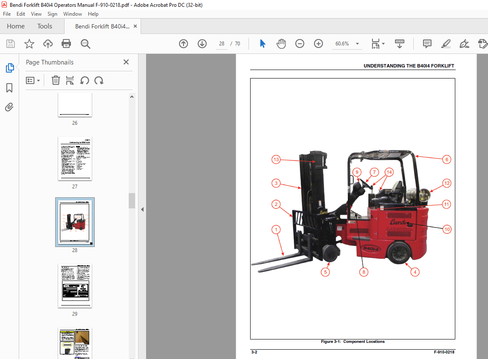The image size is (488, 359).
Task: Expand fit page tool dropdown arrow
Action: [384, 44]
